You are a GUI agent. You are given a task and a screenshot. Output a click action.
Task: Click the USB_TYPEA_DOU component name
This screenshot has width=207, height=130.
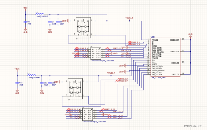(x=158, y=78)
